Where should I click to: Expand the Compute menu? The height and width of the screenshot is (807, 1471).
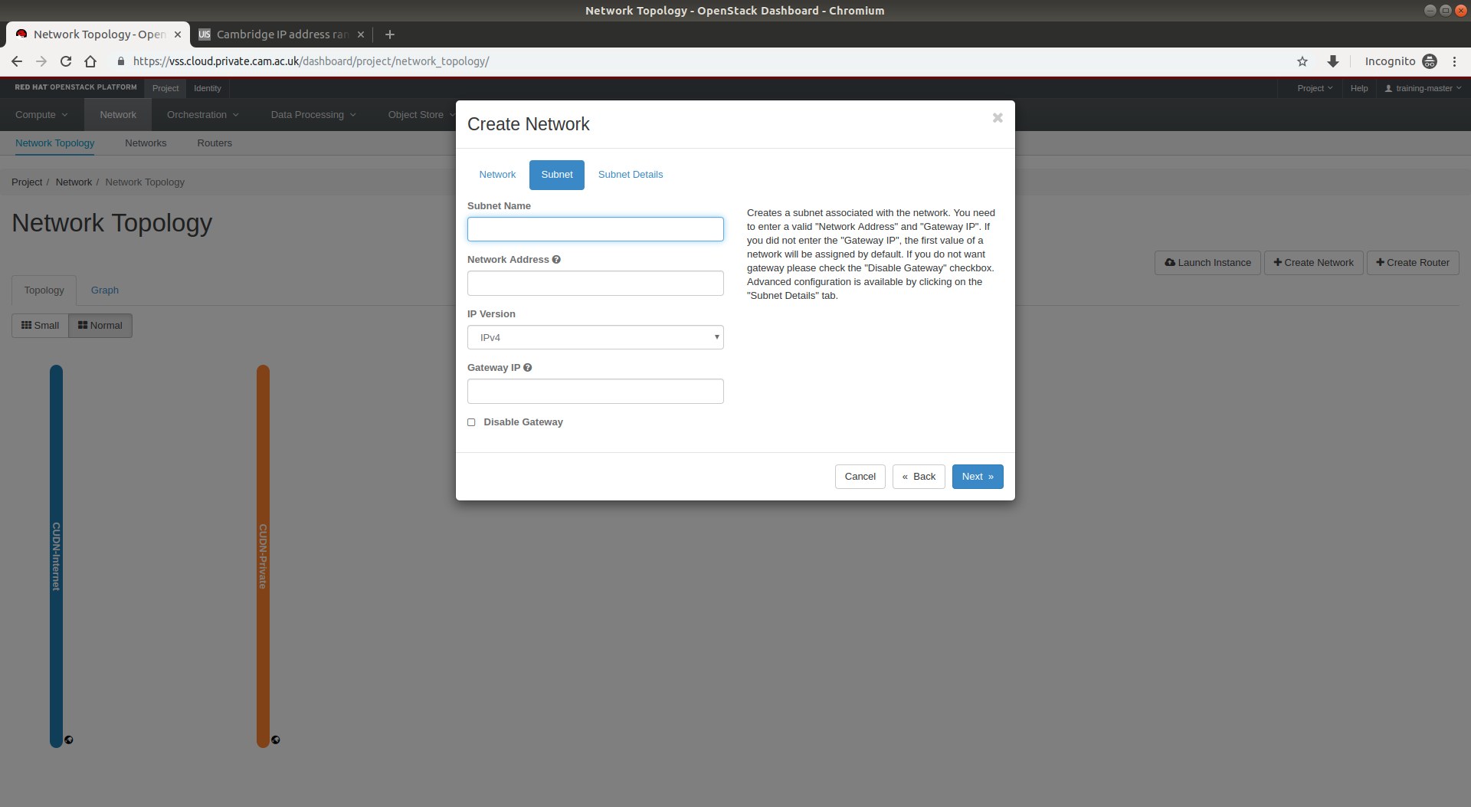(x=41, y=115)
